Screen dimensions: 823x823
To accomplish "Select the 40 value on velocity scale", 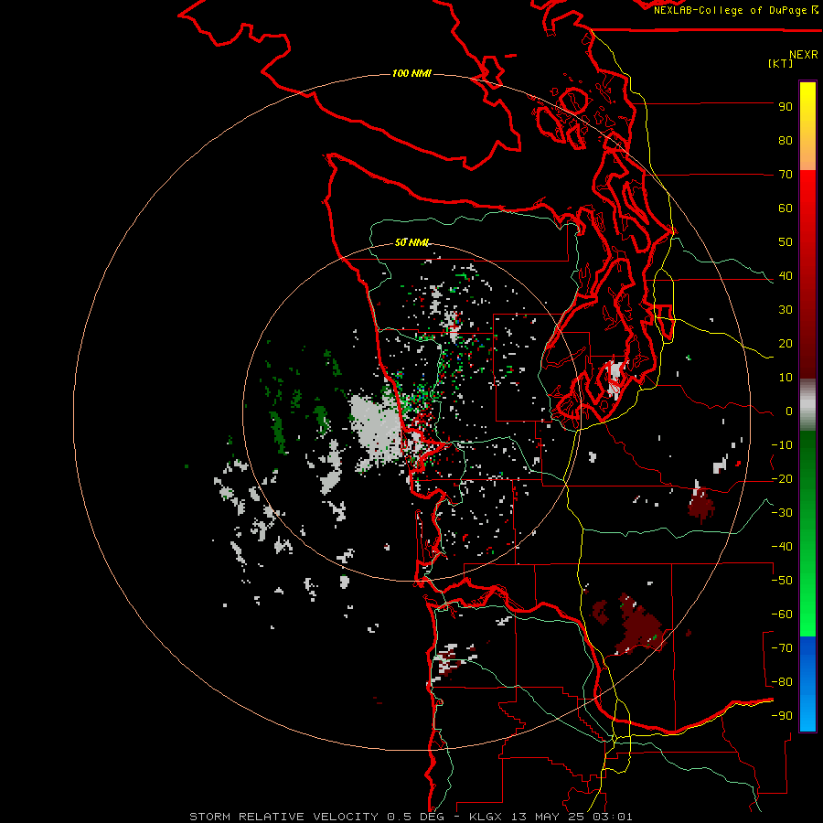I will point(786,276).
